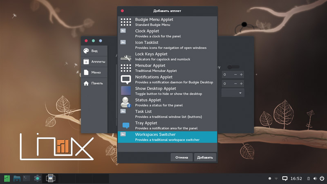Click the Clock Applet image icon
The height and width of the screenshot is (184, 327).
123,31
